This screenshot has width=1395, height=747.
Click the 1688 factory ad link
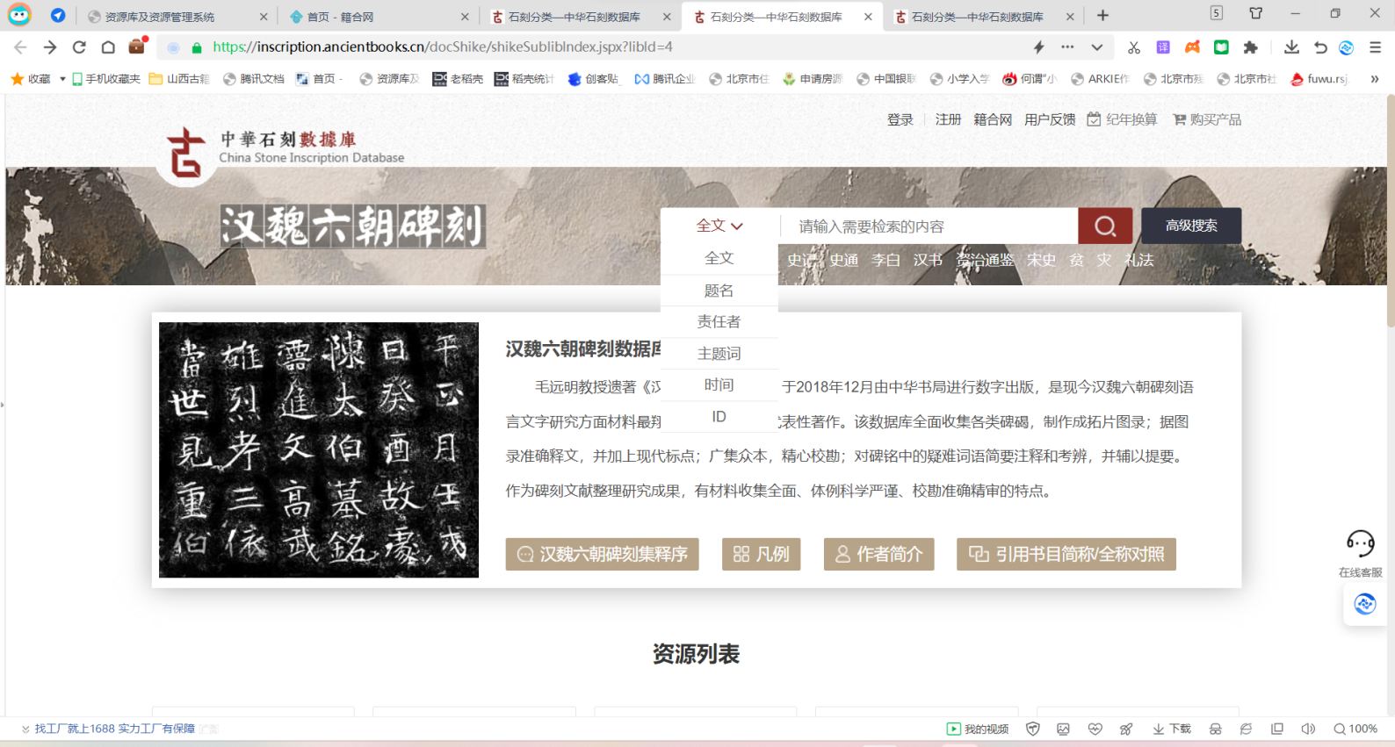(x=114, y=729)
